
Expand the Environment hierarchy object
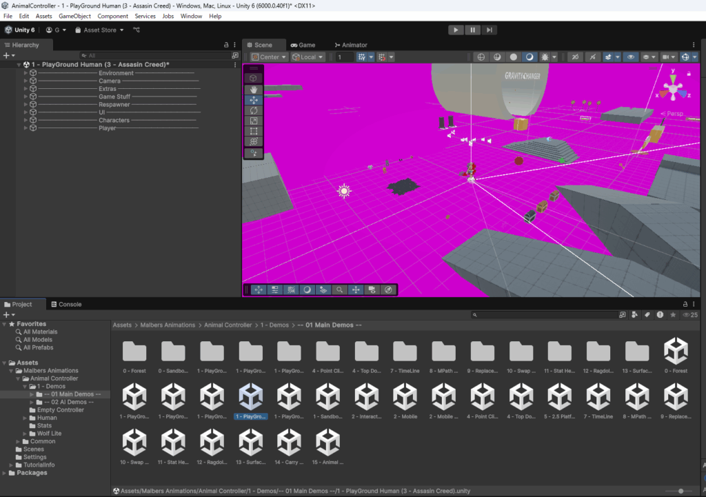[26, 72]
